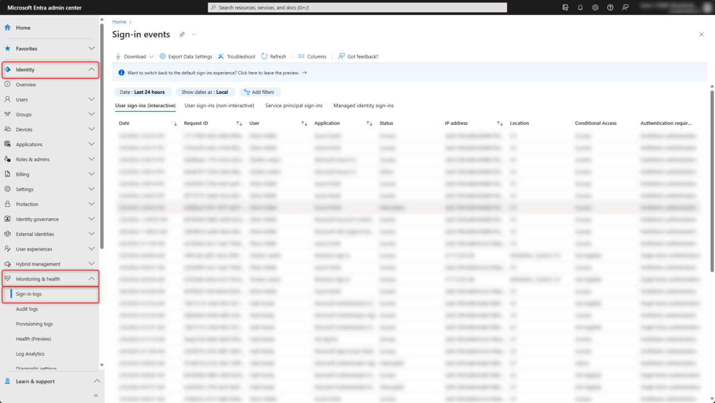This screenshot has height=403, width=715.
Task: Click the Add filters button
Action: [260, 92]
